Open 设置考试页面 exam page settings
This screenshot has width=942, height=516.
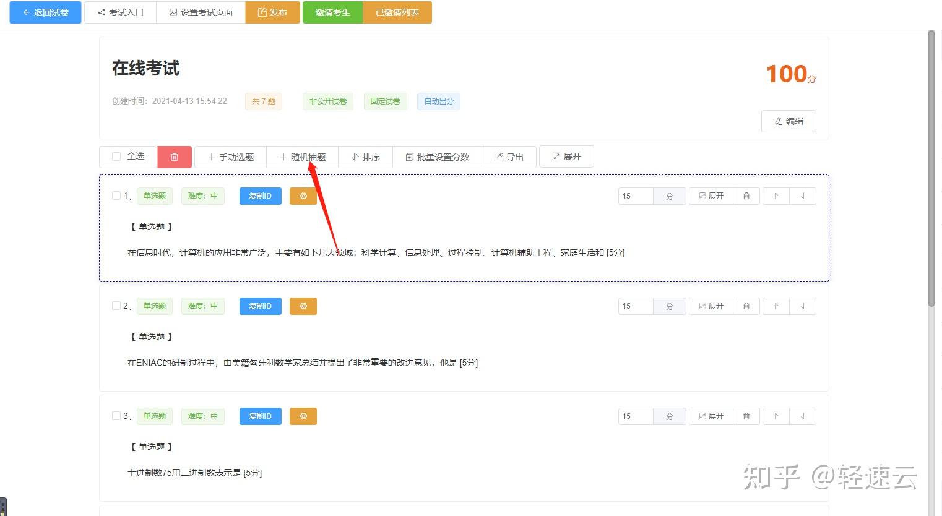[x=201, y=12]
